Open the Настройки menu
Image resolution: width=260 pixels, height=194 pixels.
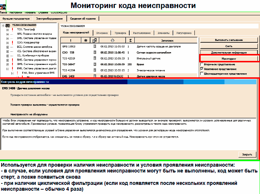[16, 12]
